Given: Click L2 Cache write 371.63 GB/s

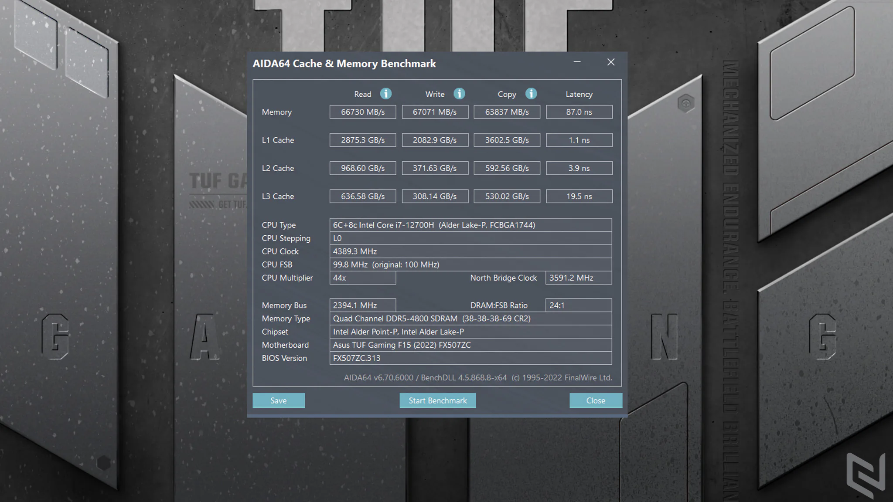Looking at the screenshot, I should click(x=435, y=168).
